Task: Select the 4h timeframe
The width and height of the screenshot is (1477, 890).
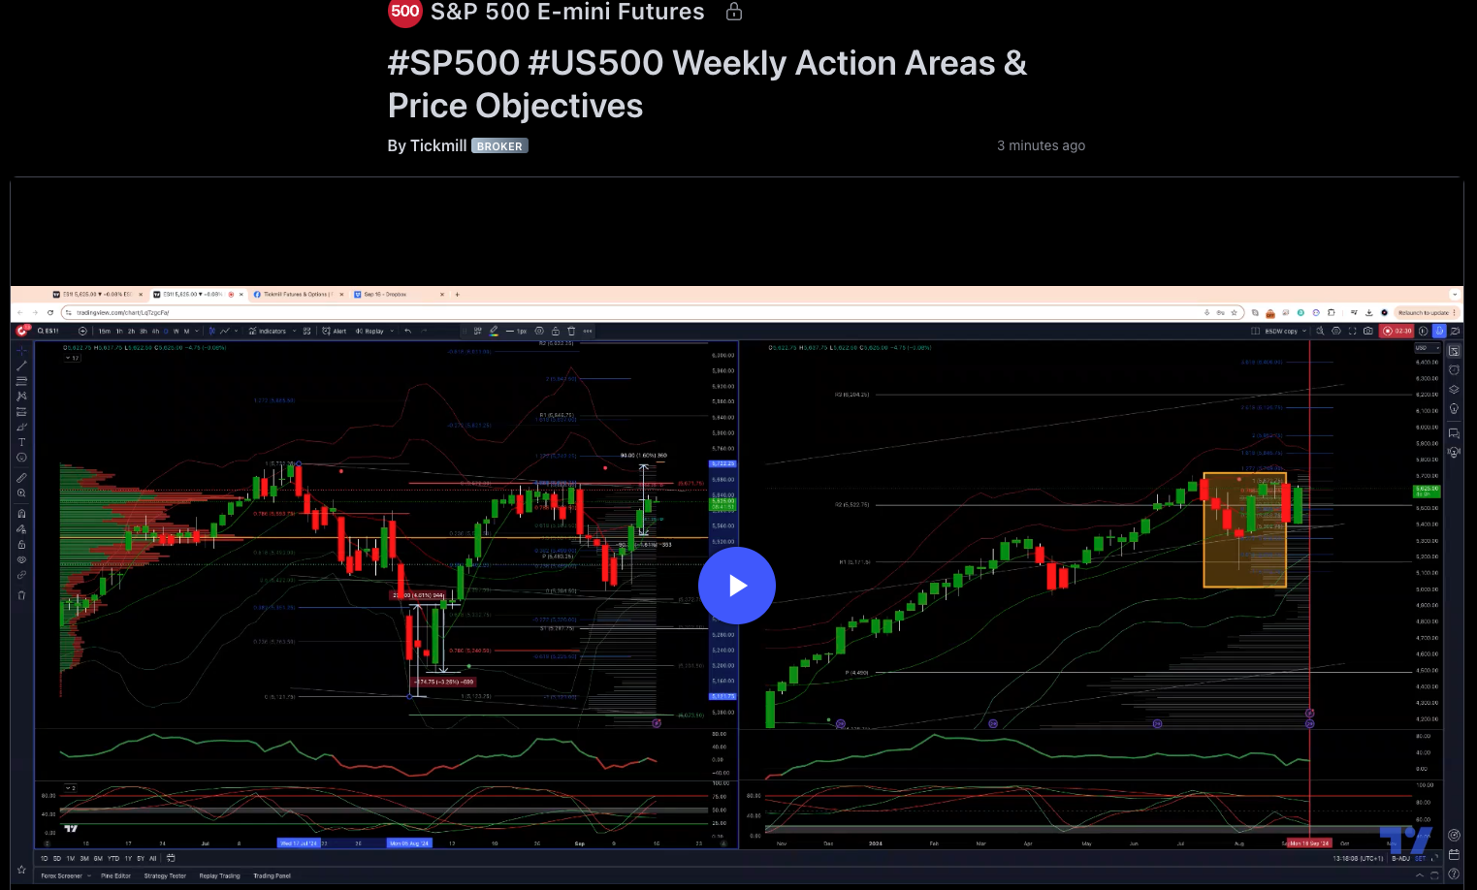Action: pos(155,331)
